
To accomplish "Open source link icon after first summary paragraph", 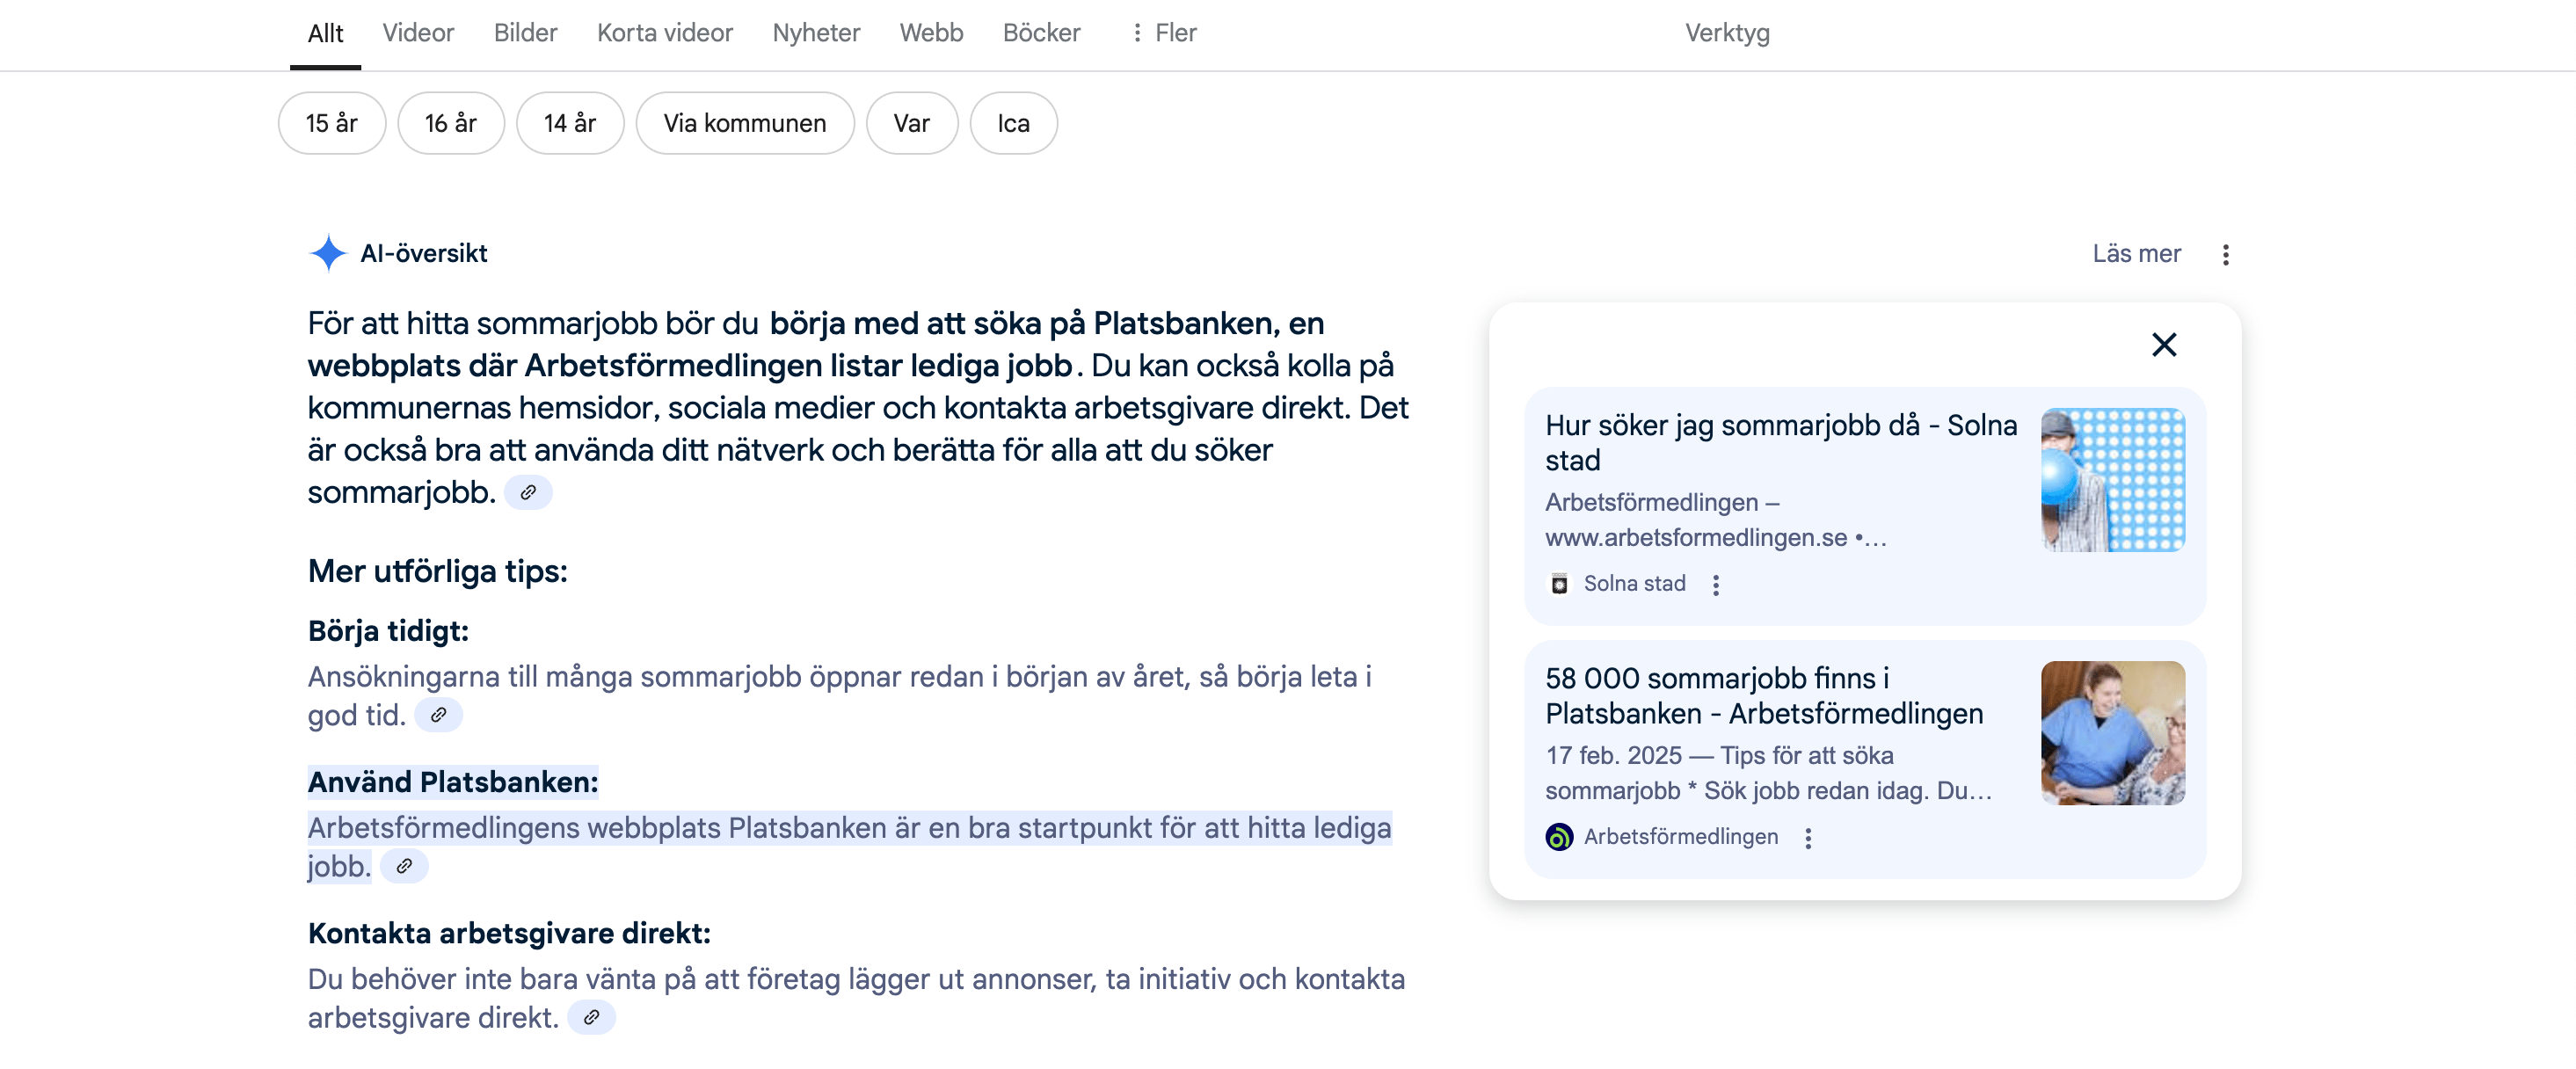I will point(528,492).
